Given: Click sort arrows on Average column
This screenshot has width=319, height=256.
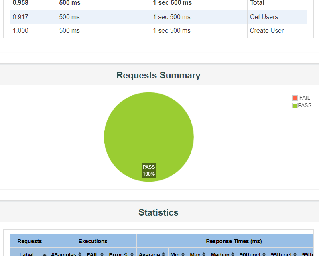Looking at the screenshot, I should [163, 254].
